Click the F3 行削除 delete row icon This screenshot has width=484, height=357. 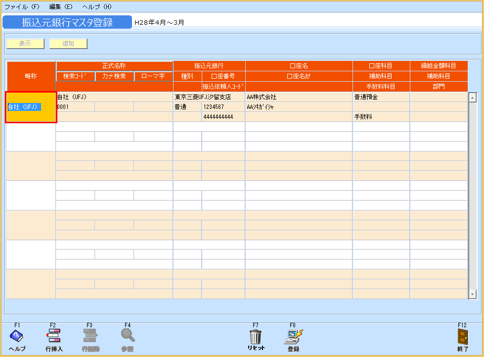[90, 336]
